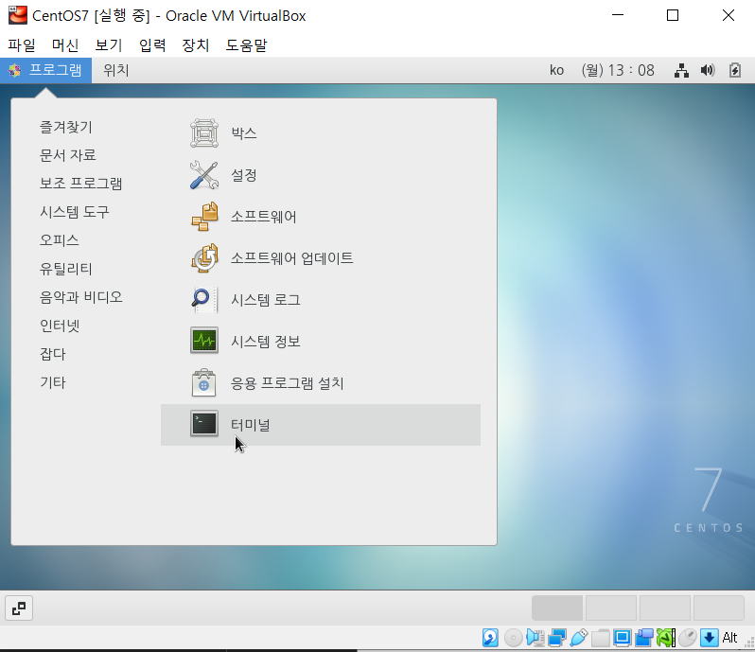Launch the 터미널 terminal icon
Image resolution: width=755 pixels, height=652 pixels.
pos(204,424)
